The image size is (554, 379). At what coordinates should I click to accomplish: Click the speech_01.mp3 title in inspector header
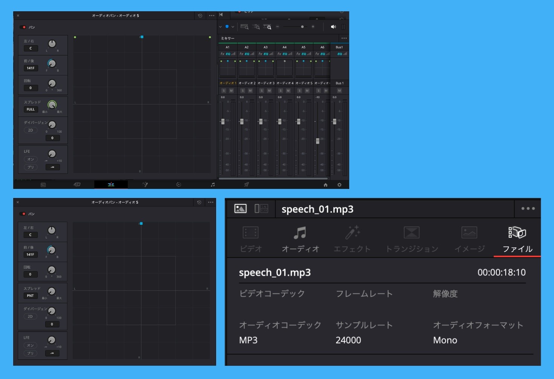point(318,209)
